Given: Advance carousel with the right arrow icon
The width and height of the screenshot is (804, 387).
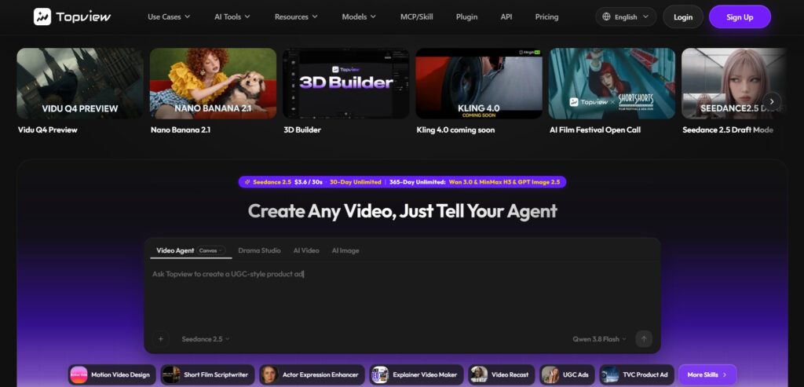Looking at the screenshot, I should click(772, 101).
